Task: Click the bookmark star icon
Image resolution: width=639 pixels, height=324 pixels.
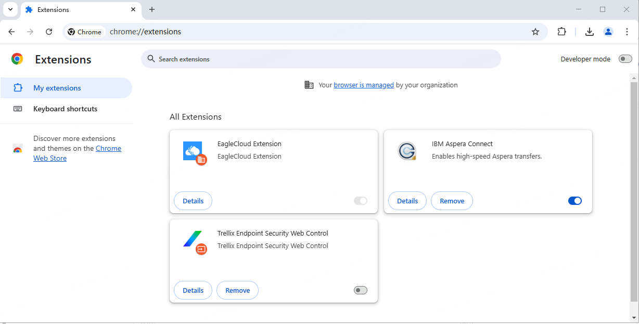Action: pos(535,32)
